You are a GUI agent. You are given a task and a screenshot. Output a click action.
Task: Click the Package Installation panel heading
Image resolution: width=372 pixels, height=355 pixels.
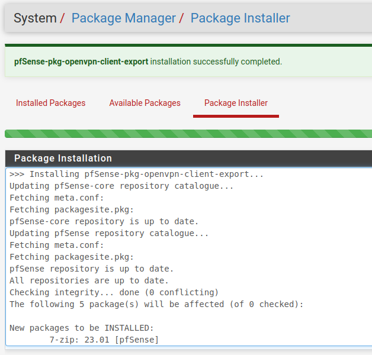click(x=63, y=159)
